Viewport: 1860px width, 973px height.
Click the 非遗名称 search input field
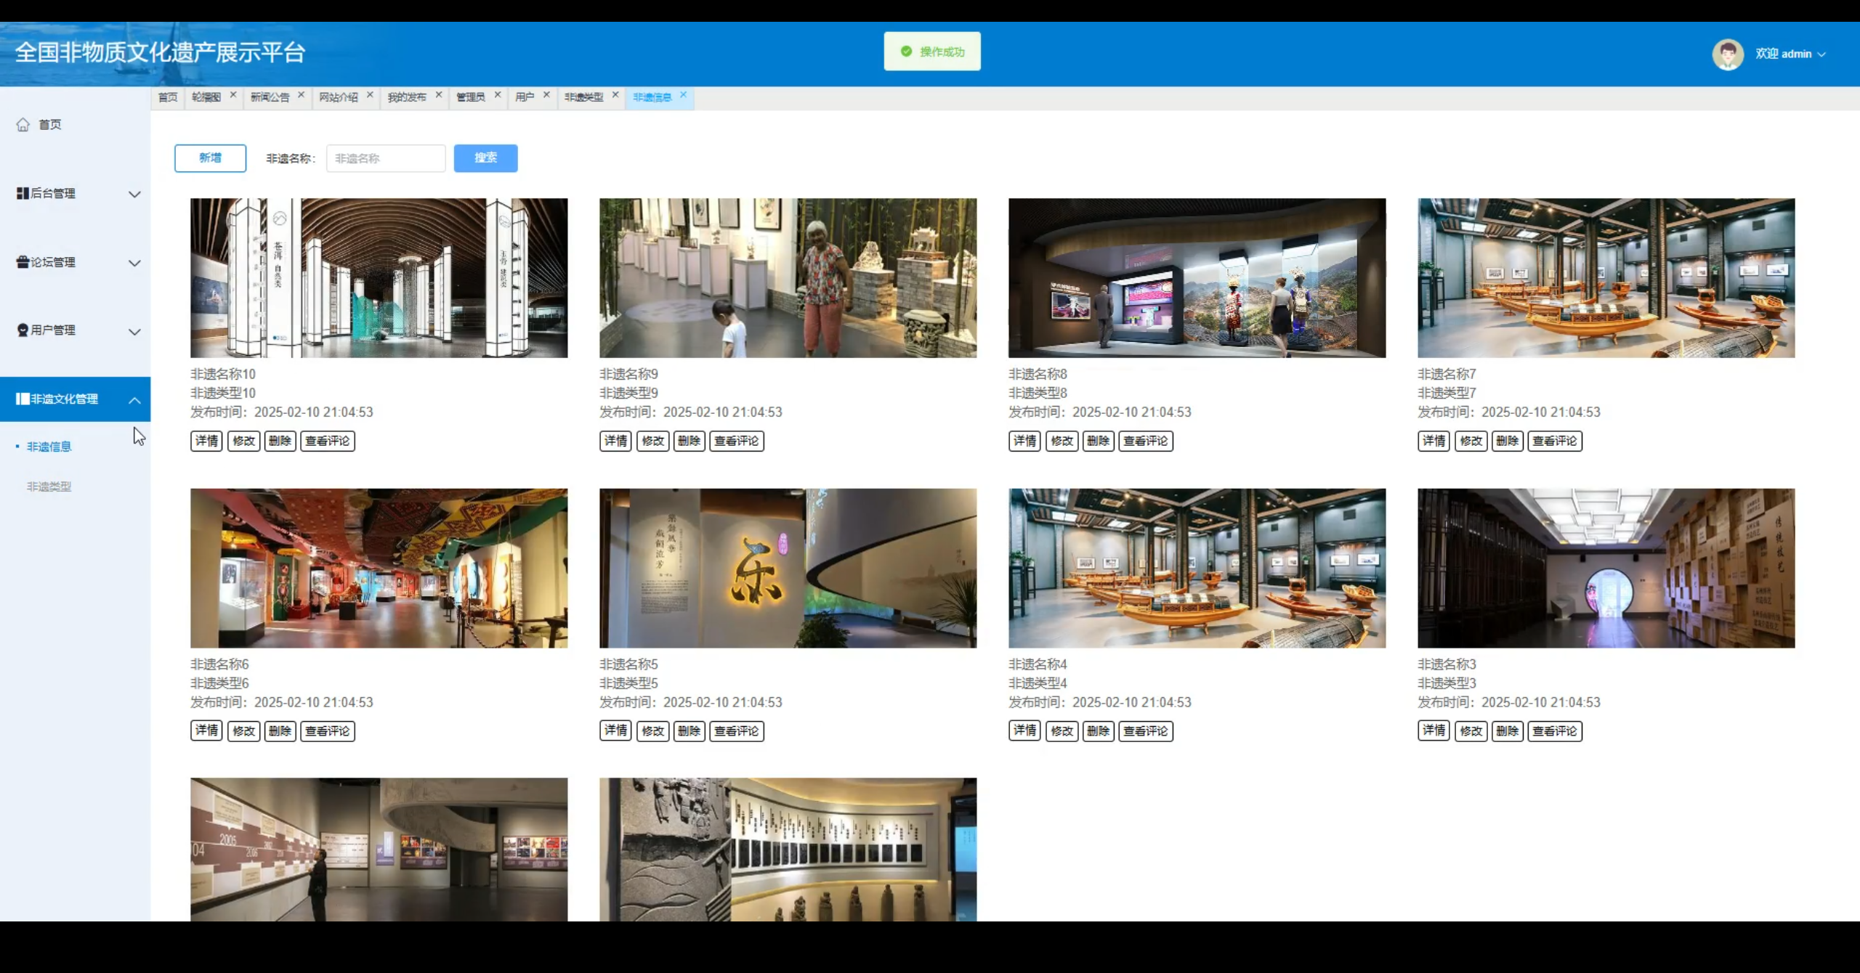(385, 158)
